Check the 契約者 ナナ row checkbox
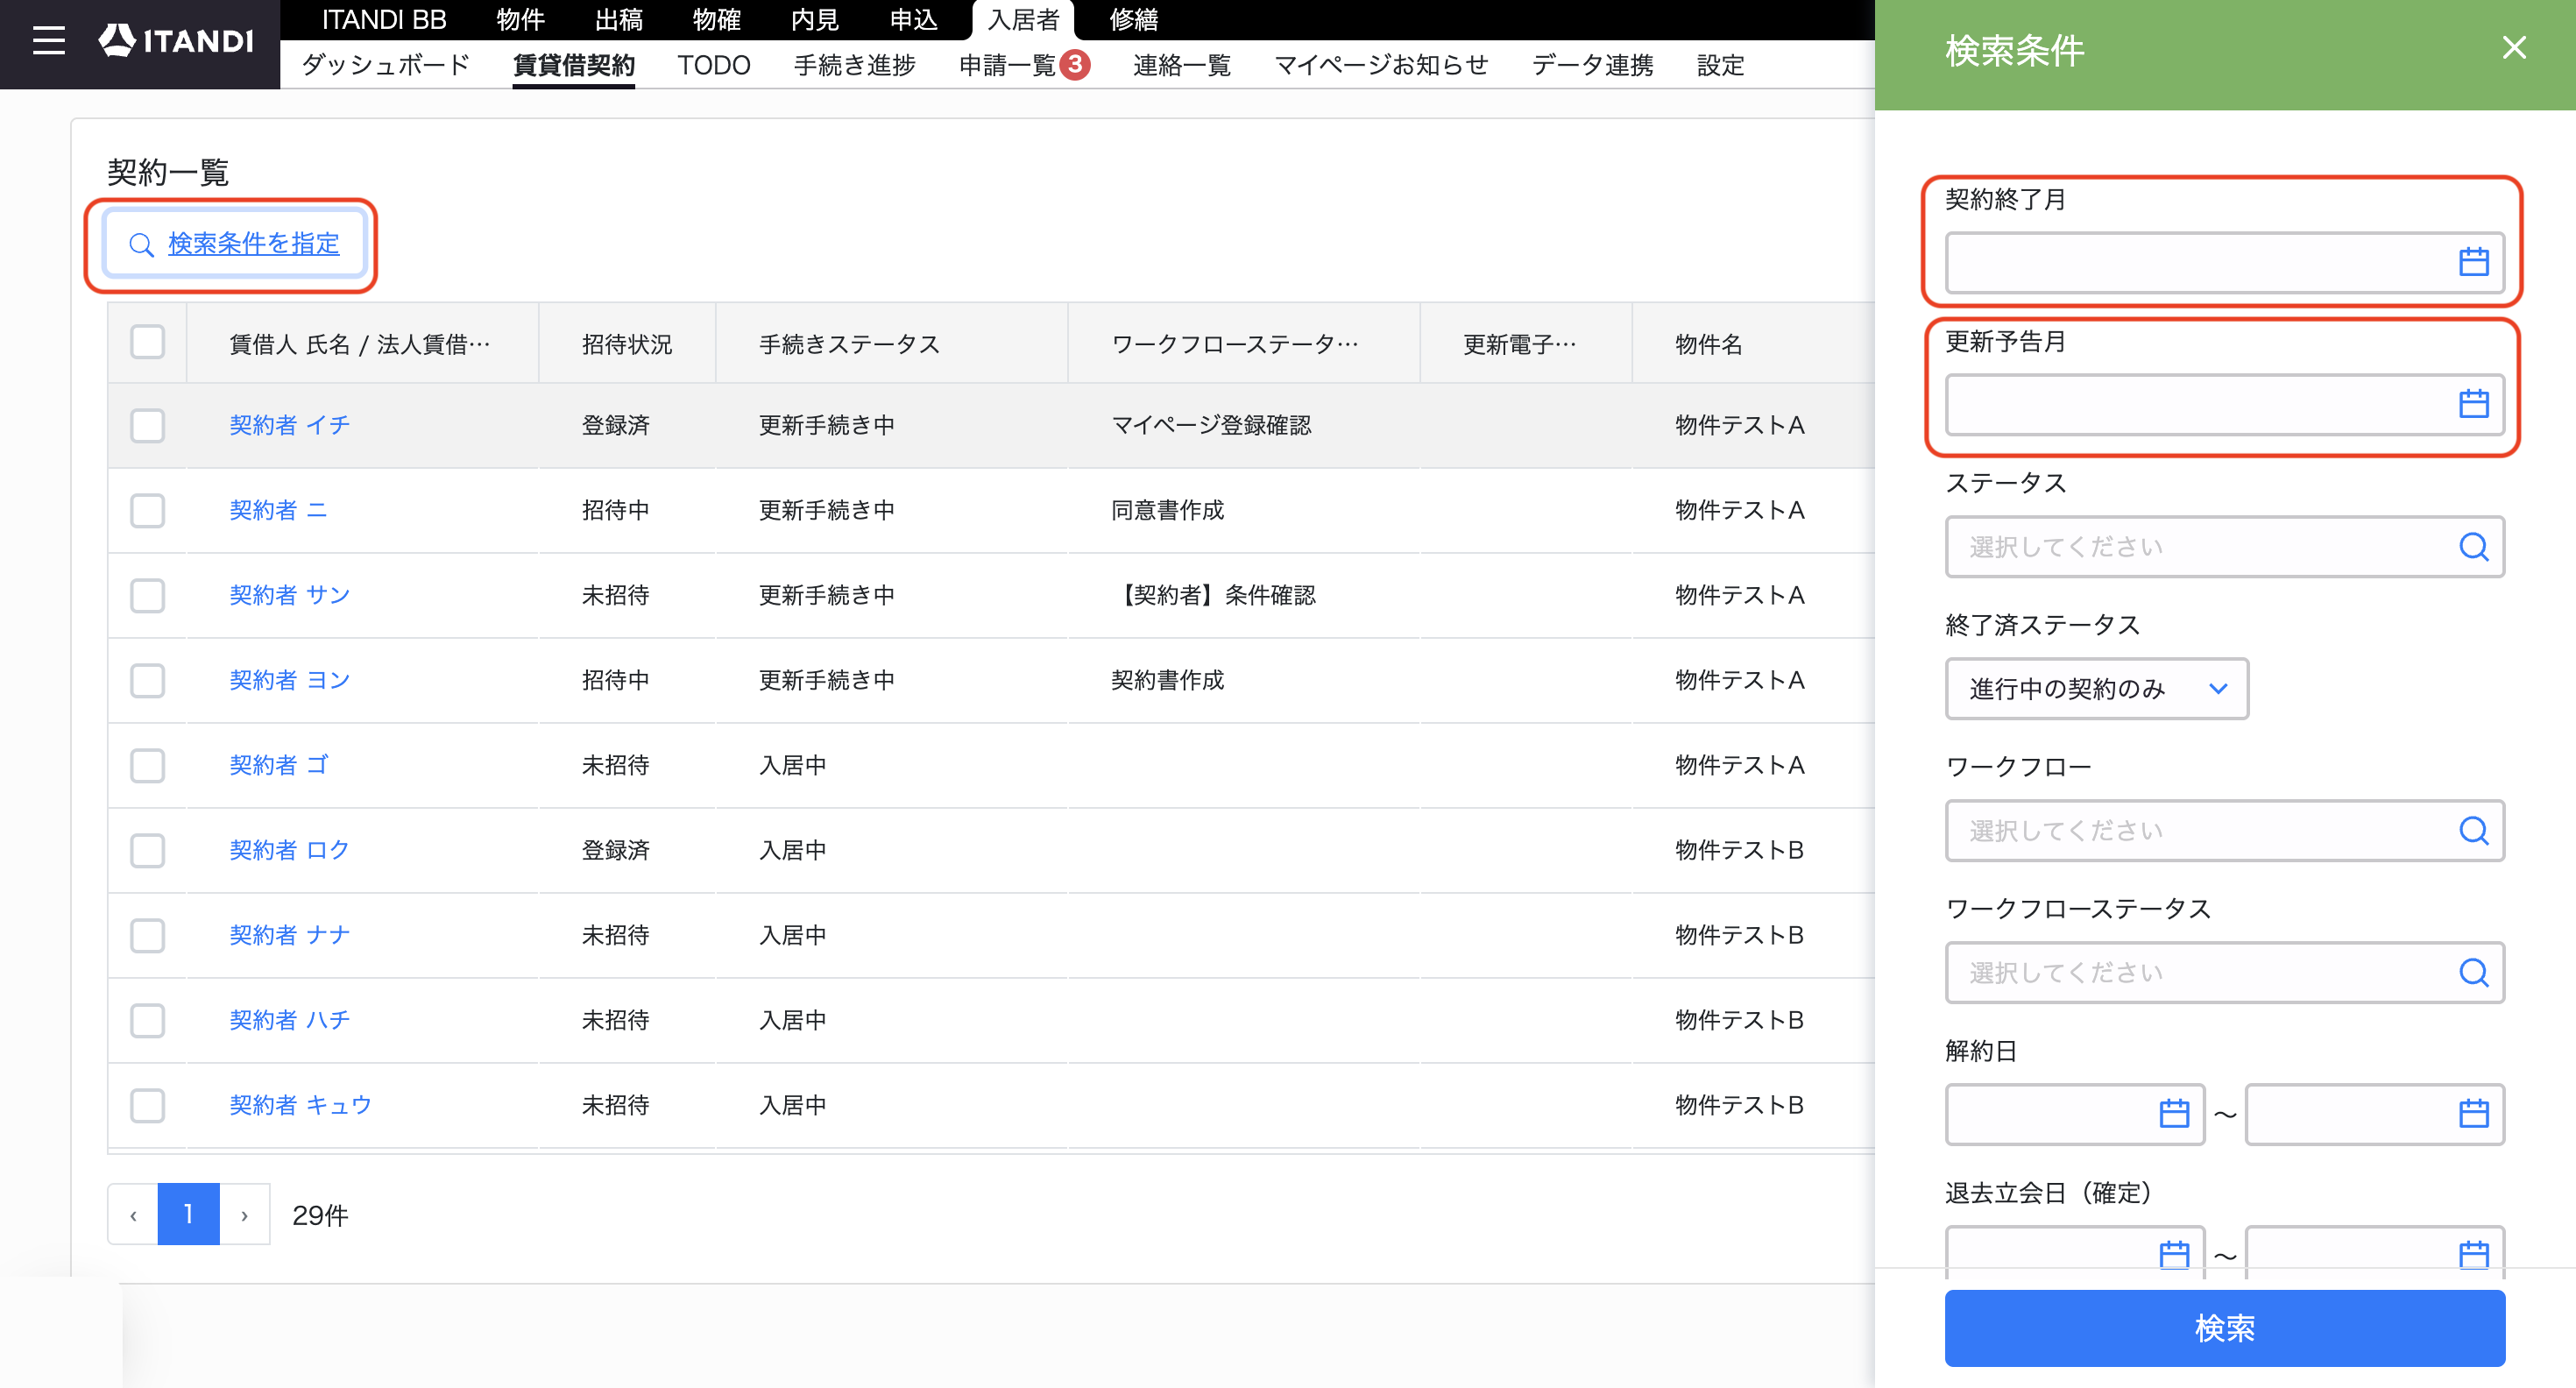 tap(147, 935)
